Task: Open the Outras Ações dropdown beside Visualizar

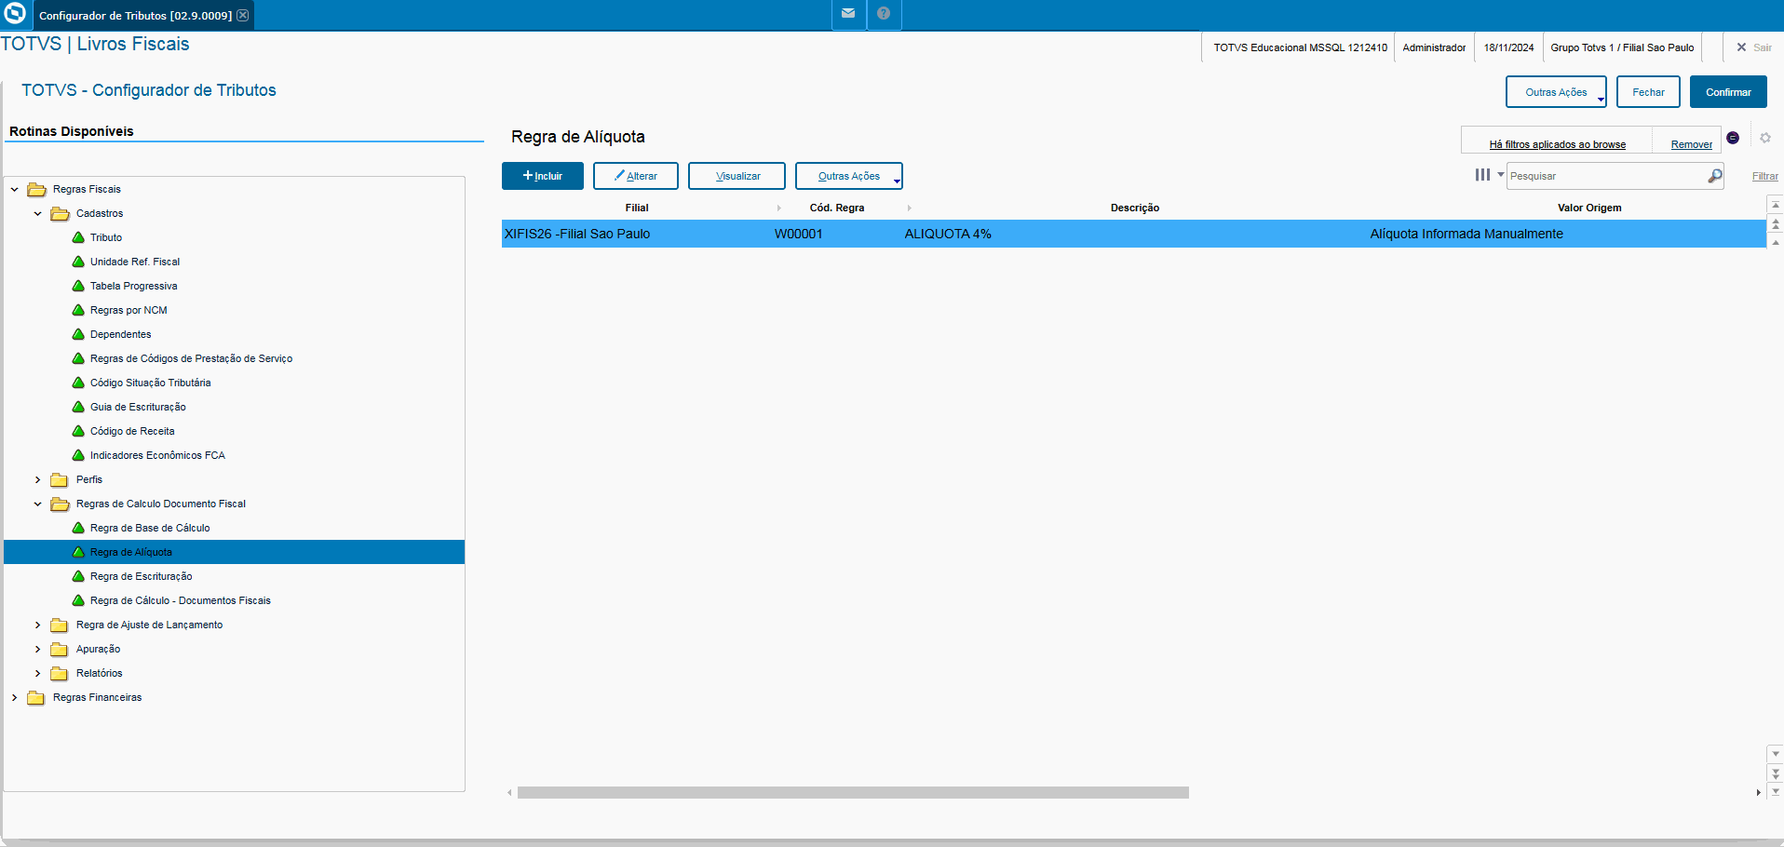Action: [x=849, y=176]
